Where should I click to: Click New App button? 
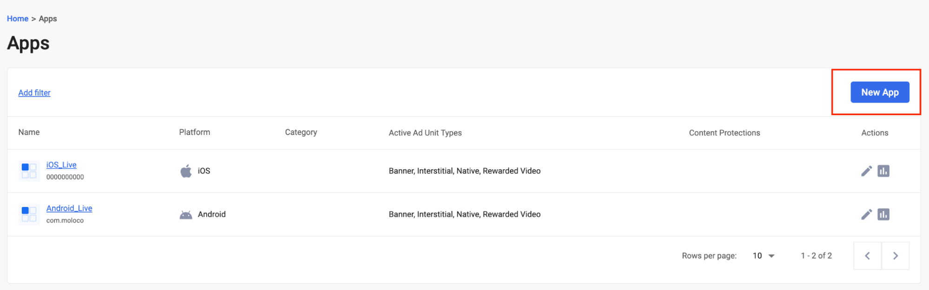point(879,92)
